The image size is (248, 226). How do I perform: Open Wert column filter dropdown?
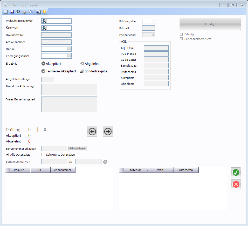[x=172, y=170]
